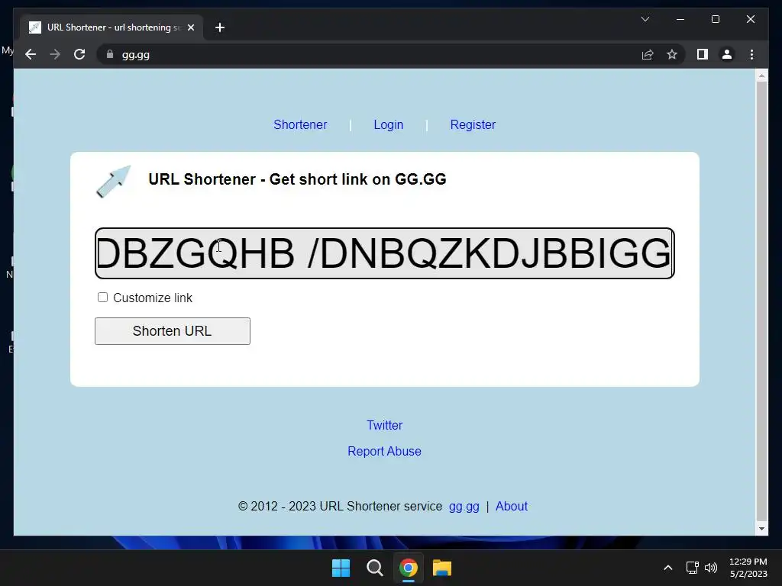Click the Chrome taskbar icon
This screenshot has height=586, width=782.
pos(408,568)
